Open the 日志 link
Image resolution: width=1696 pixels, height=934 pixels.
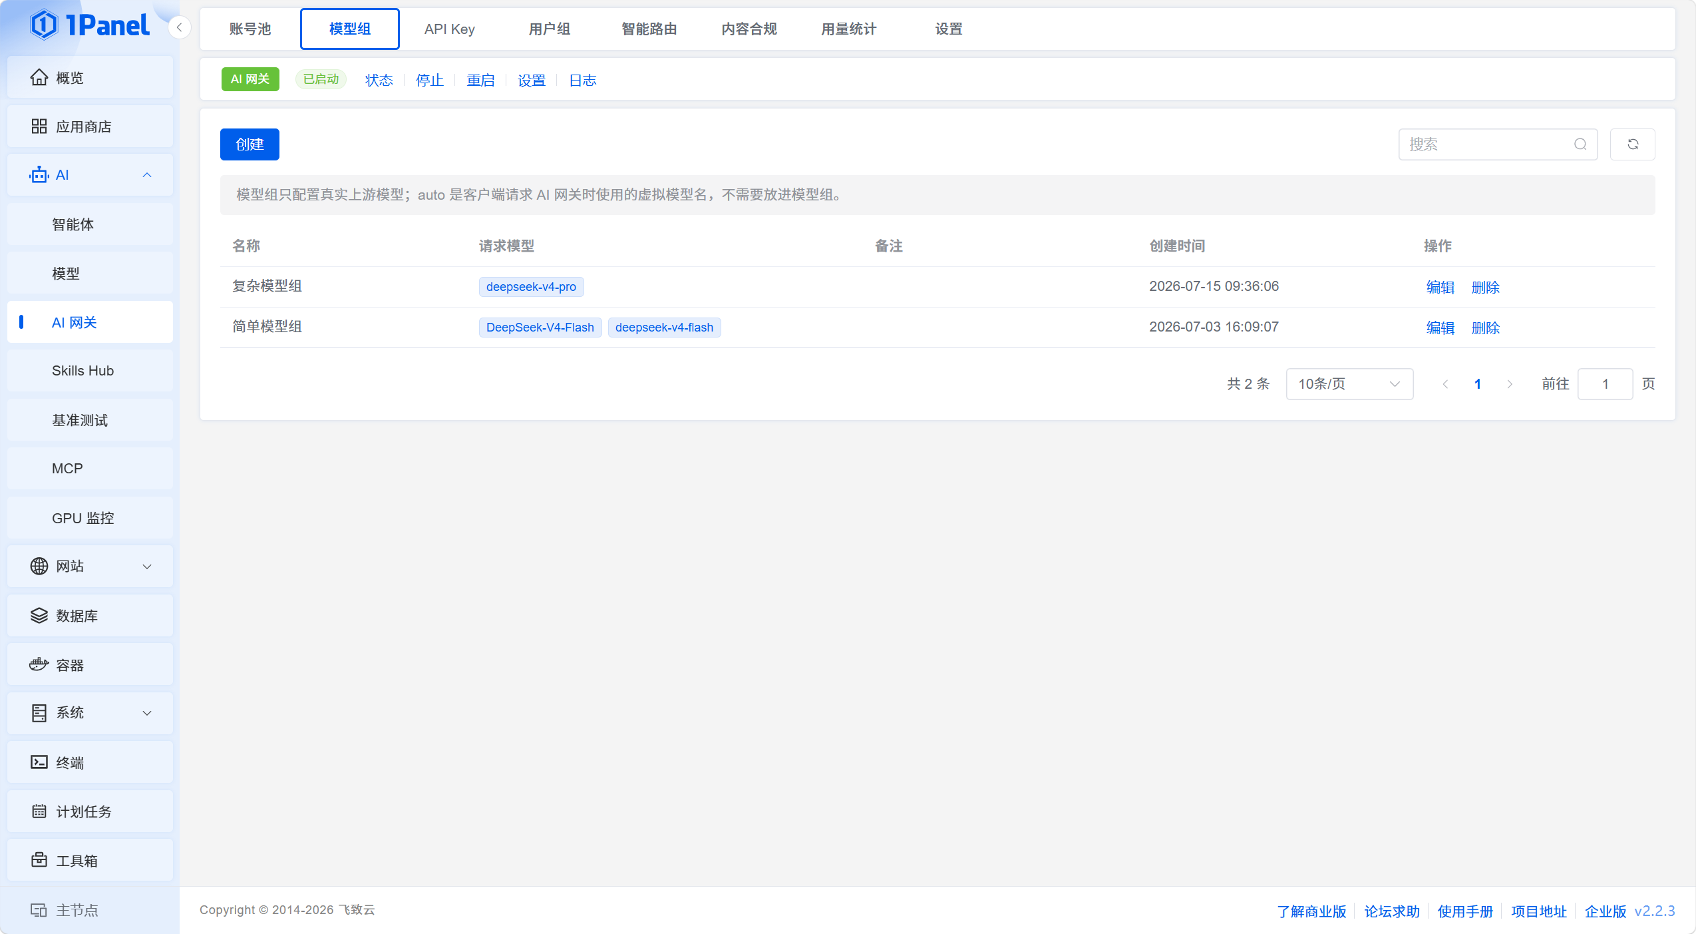coord(583,81)
